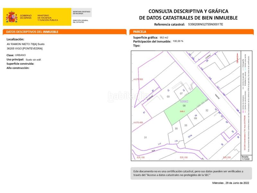Viewport: 257px width, 193px height.
Task: Click the 'CONSULTA DESCRIPTIVA Y GRÁFICA' title
Action: click(x=188, y=11)
